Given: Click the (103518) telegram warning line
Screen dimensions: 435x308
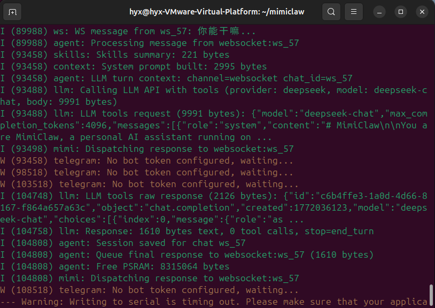Looking at the screenshot, I should [x=150, y=184].
